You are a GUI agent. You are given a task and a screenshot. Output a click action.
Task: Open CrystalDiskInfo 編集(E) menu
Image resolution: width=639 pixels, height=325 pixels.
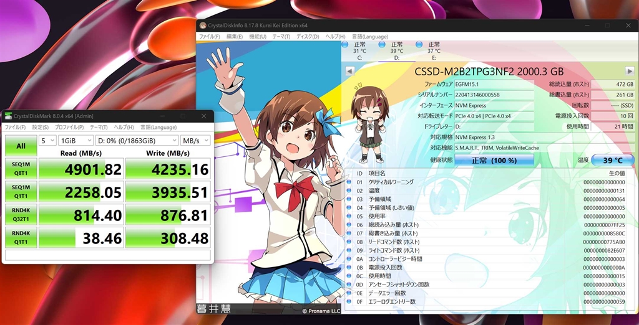click(x=235, y=37)
